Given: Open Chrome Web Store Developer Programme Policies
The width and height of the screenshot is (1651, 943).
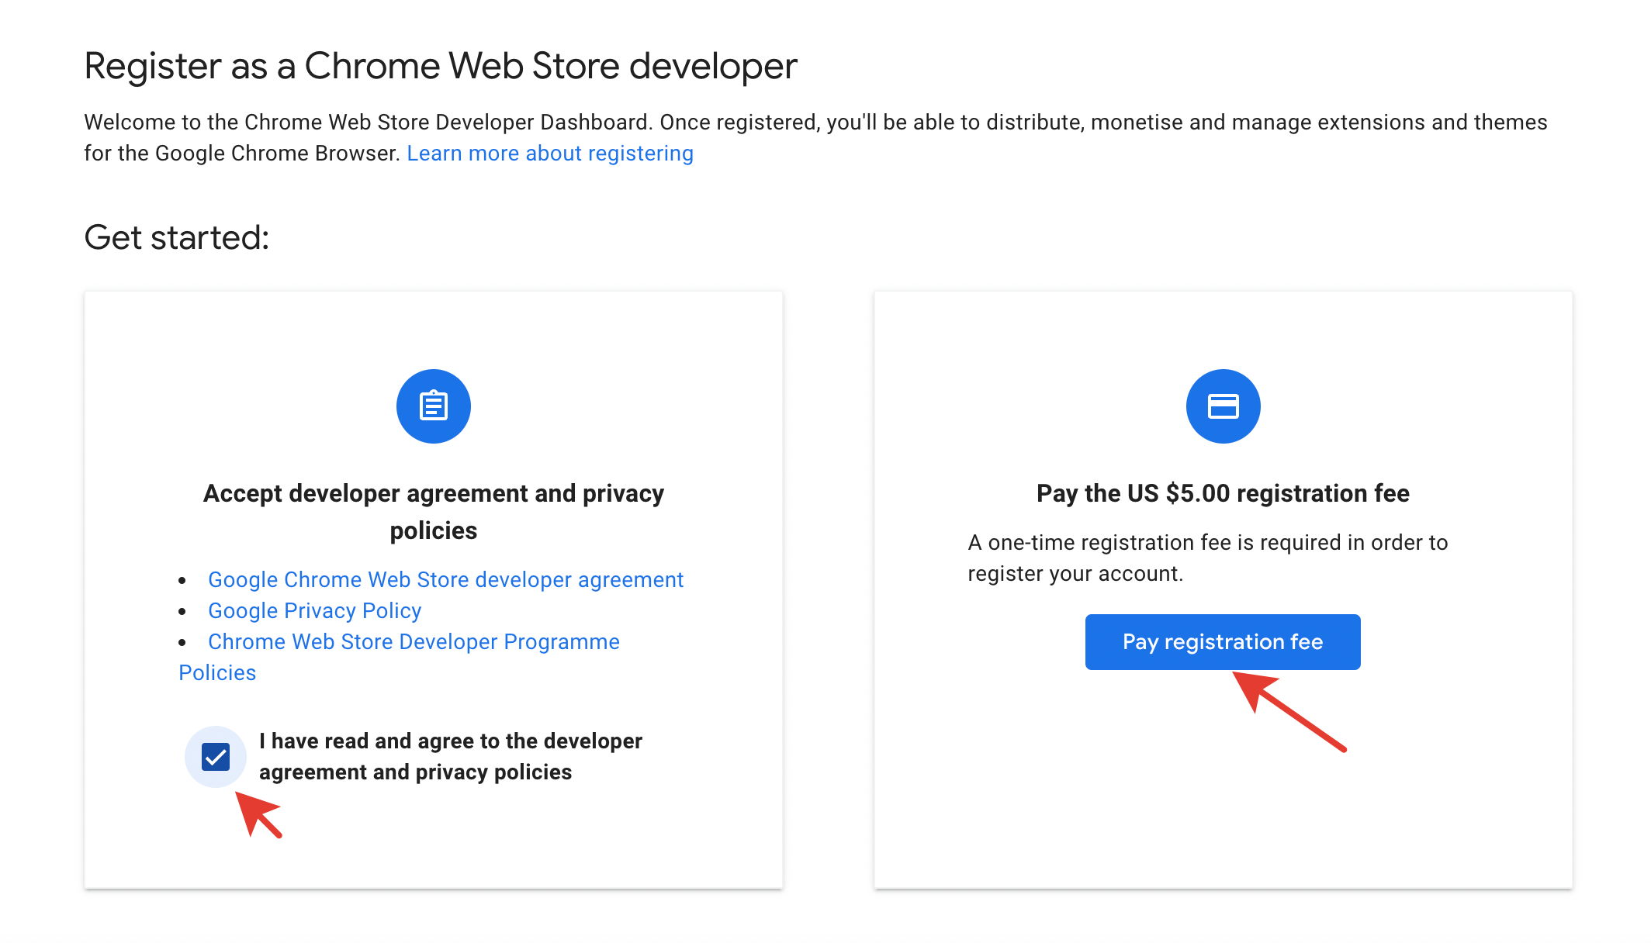Looking at the screenshot, I should pyautogui.click(x=413, y=642).
